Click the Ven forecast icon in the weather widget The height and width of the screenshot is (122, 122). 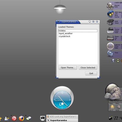[118, 107]
